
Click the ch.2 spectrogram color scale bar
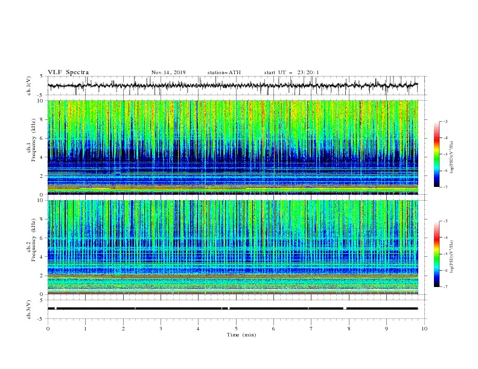click(x=437, y=254)
